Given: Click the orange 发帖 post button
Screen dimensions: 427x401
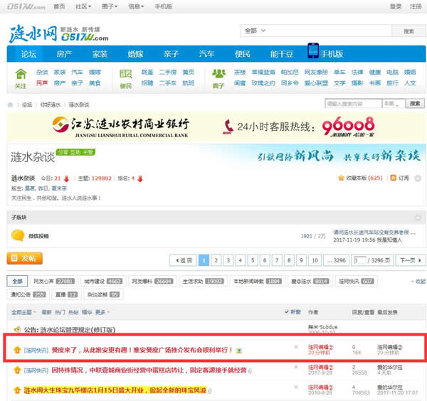Looking at the screenshot, I should (x=24, y=258).
